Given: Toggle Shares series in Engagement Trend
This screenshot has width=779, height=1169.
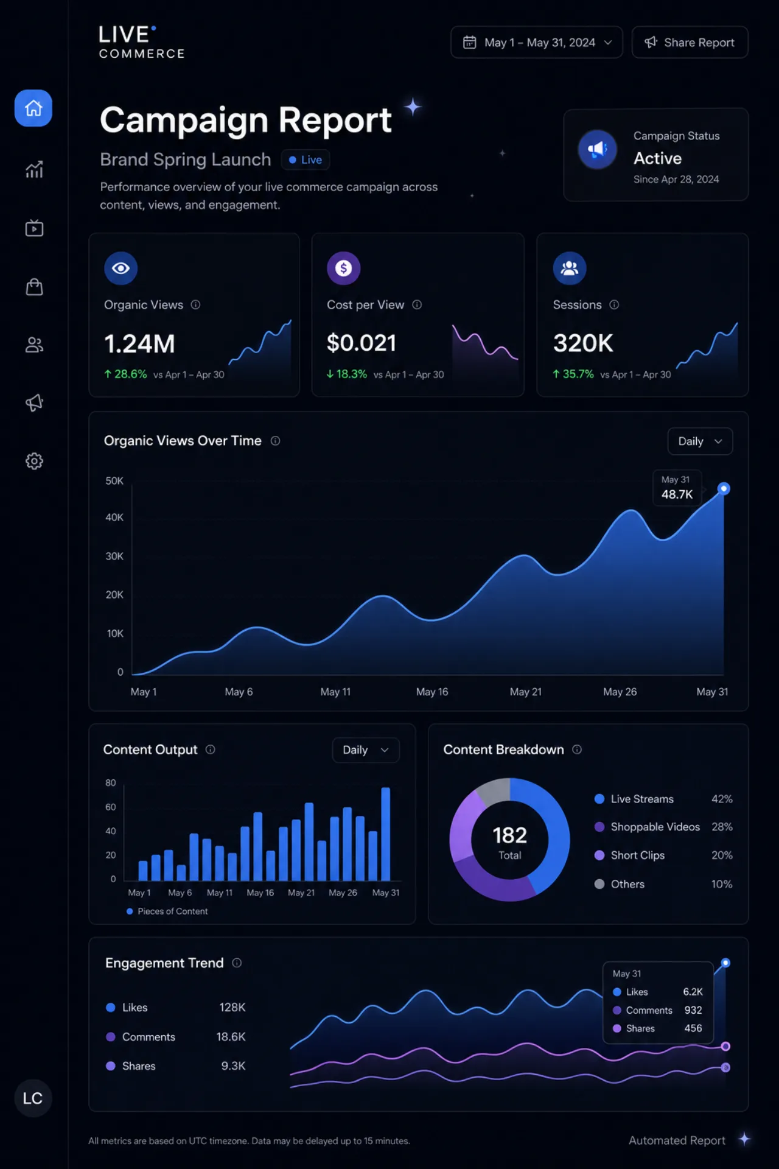Looking at the screenshot, I should pos(175,1066).
